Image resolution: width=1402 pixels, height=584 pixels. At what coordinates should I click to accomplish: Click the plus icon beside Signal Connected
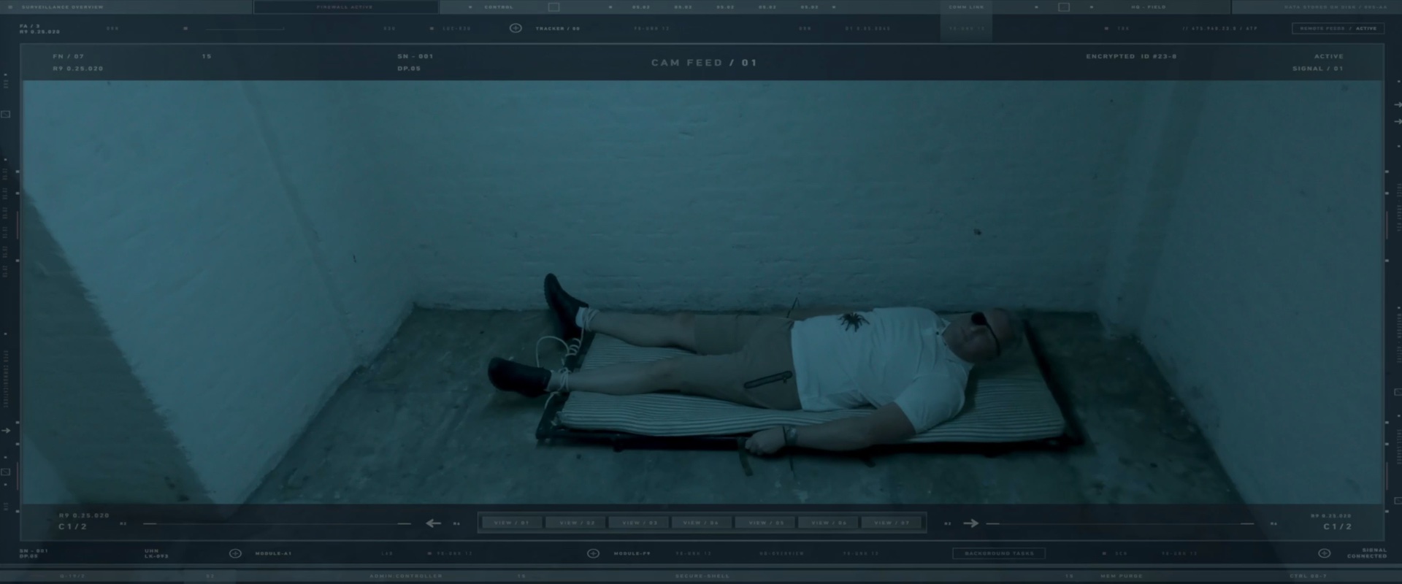tap(1324, 553)
